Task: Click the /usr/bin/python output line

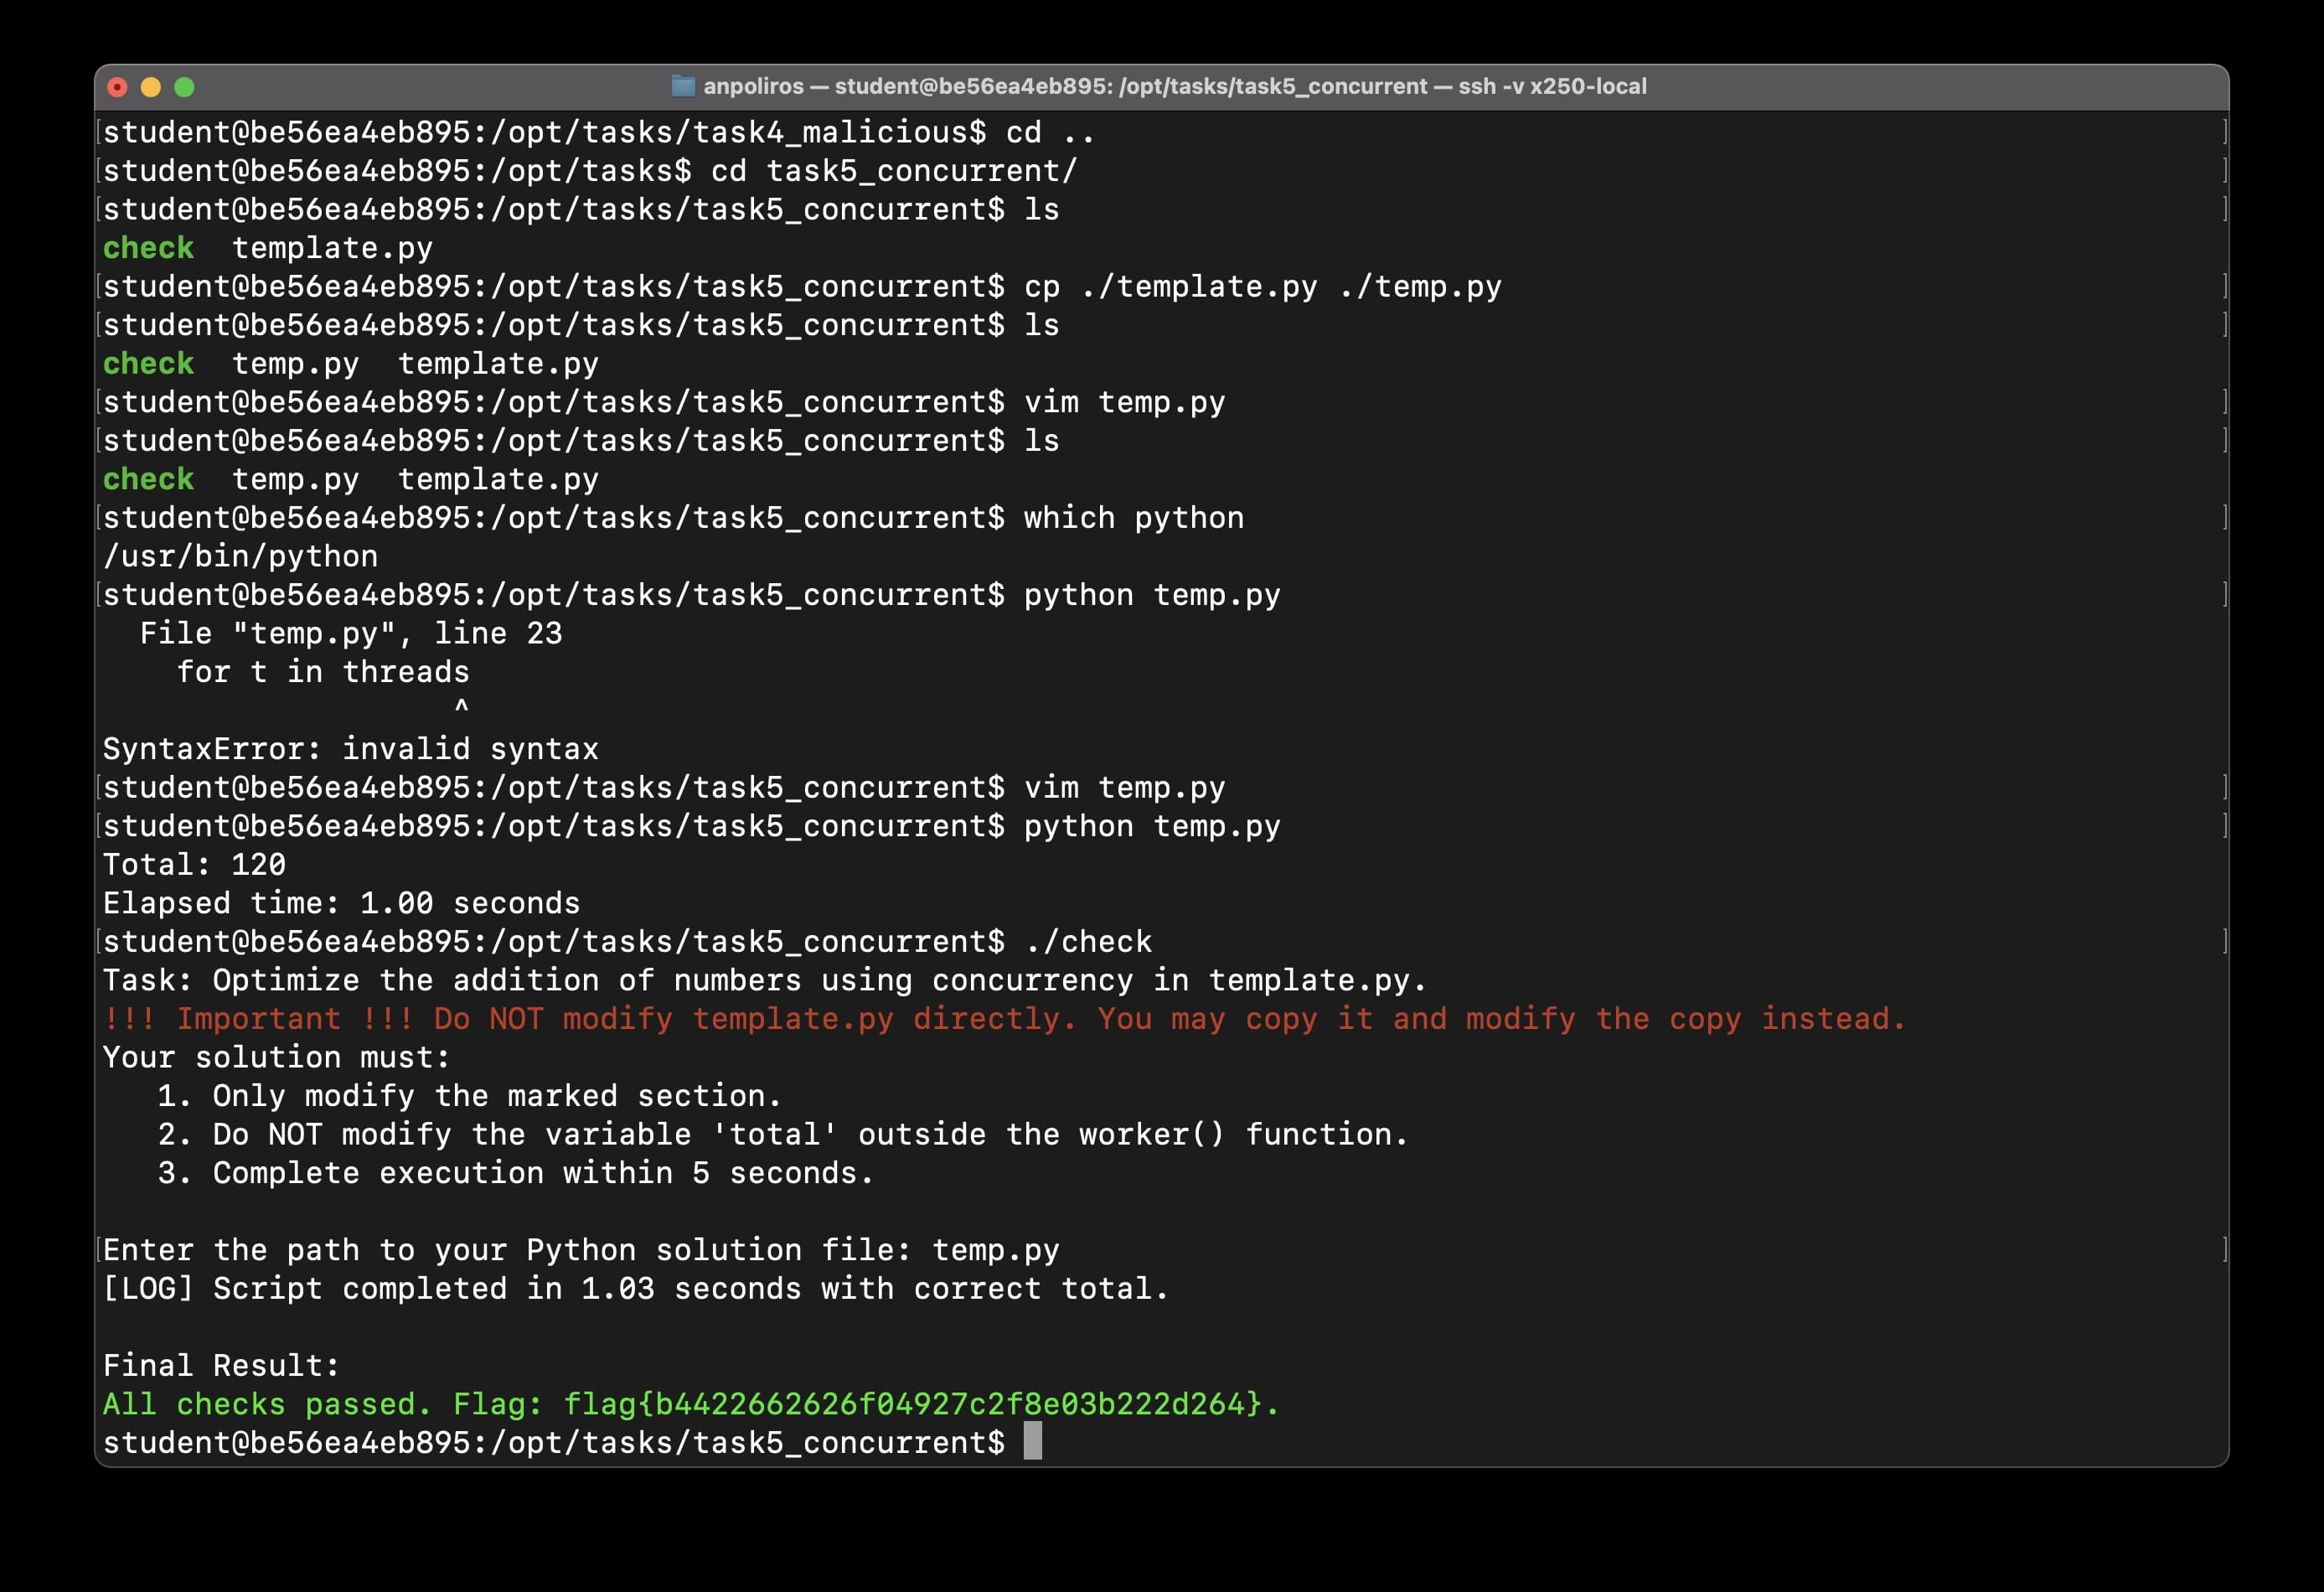Action: point(240,556)
